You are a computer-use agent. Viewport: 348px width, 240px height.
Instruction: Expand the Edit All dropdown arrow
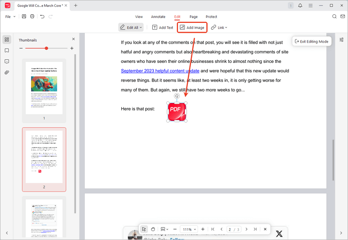coord(141,28)
